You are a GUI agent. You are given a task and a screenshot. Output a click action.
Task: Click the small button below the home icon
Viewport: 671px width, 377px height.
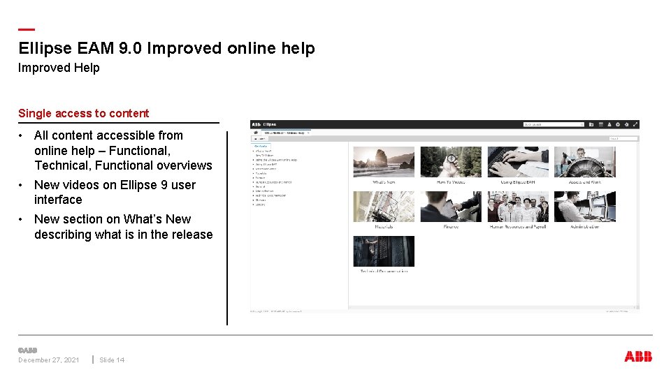pos(259,139)
